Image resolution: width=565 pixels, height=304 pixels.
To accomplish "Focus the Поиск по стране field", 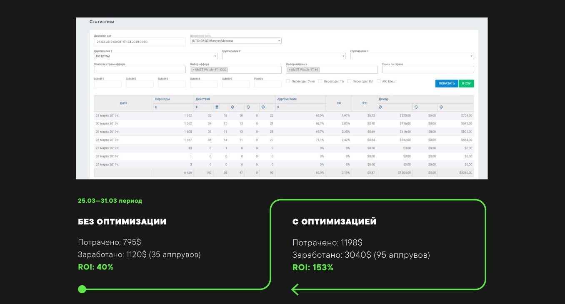I will [428, 70].
